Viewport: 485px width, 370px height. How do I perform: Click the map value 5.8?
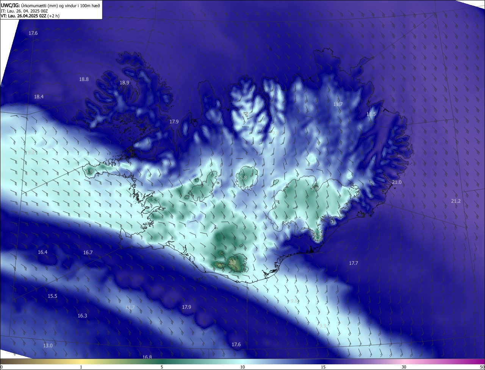[x=243, y=177]
